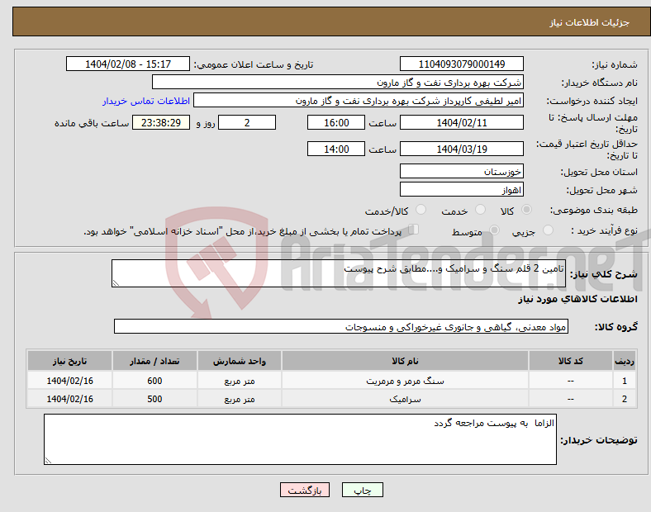The image size is (651, 512).
Task: Select the کالا/خدمت radio button
Action: tap(421, 210)
